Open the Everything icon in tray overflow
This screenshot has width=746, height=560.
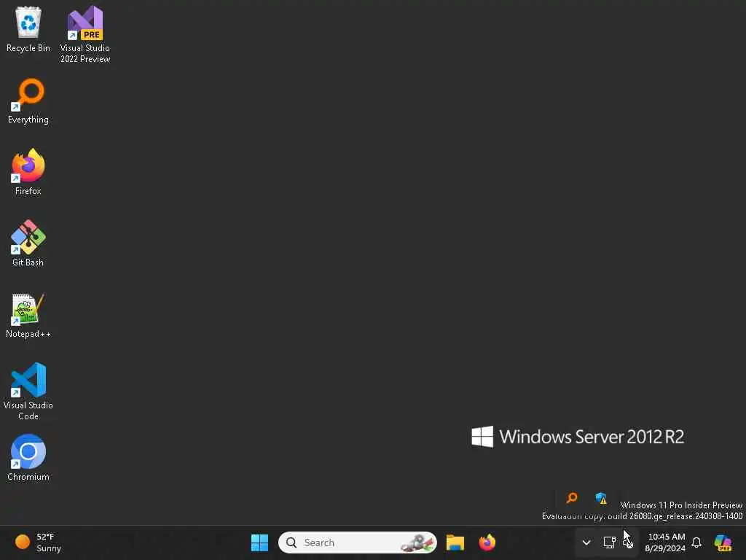click(572, 498)
